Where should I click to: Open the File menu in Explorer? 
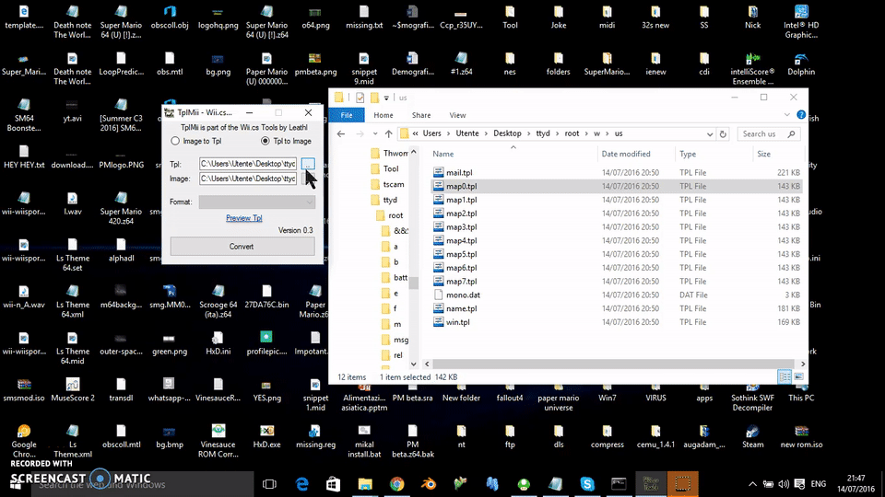pyautogui.click(x=347, y=115)
